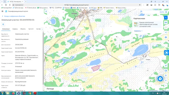Open File Explorer from the taskbar
The height and width of the screenshot is (95, 169).
[8, 93]
